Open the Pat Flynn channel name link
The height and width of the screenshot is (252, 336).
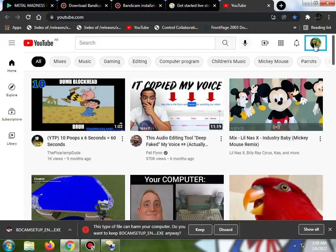(154, 153)
